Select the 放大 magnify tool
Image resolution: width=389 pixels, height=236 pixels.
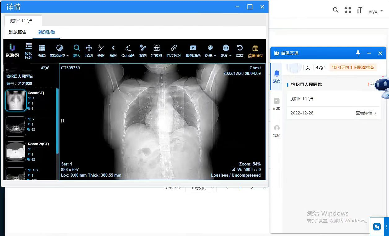[77, 51]
